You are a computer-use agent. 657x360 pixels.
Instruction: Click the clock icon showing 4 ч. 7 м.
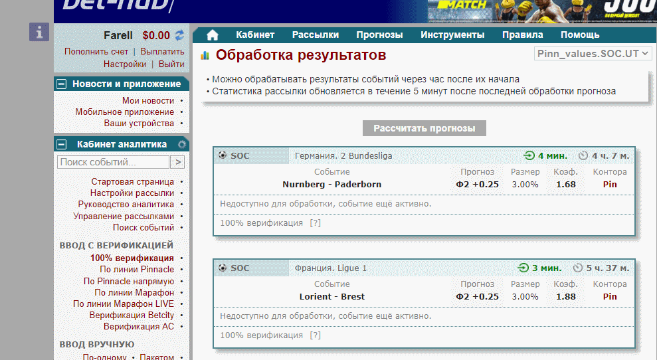pyautogui.click(x=583, y=156)
